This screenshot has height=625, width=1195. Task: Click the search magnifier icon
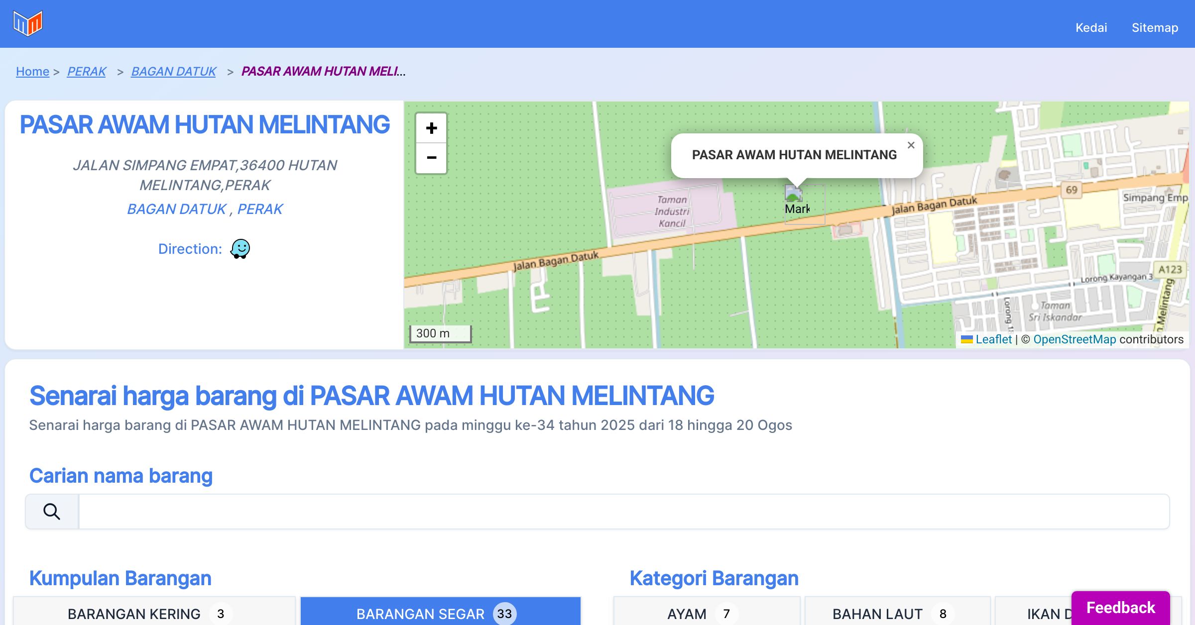[x=52, y=512]
